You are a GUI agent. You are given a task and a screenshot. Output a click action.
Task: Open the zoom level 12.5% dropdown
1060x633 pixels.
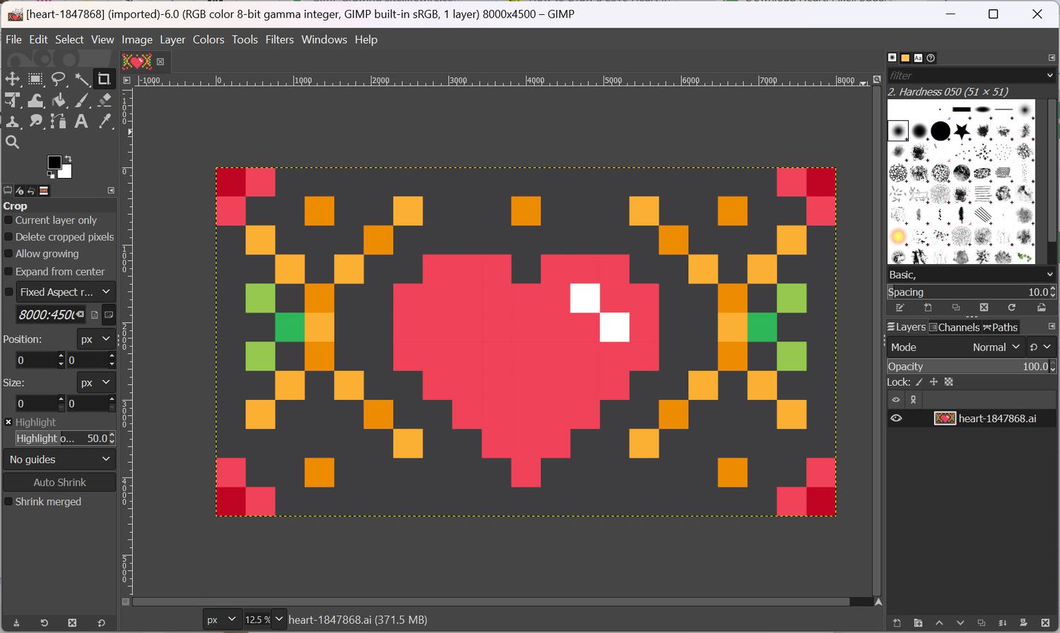(278, 620)
